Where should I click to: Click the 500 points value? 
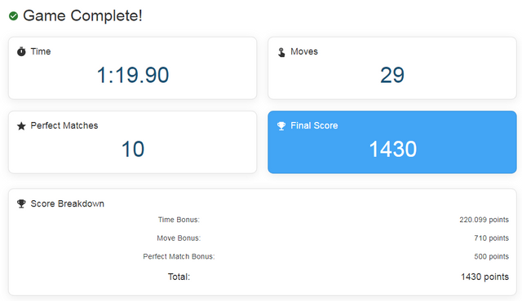tap(491, 256)
